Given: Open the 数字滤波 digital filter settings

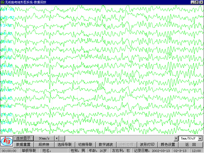Looking at the screenshot, I should (106, 144).
